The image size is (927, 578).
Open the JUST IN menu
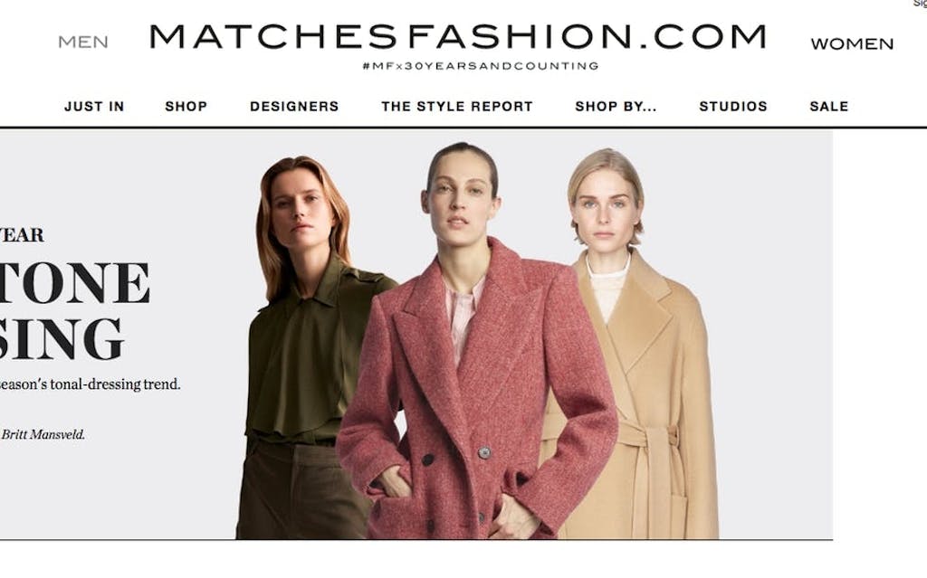(x=94, y=107)
